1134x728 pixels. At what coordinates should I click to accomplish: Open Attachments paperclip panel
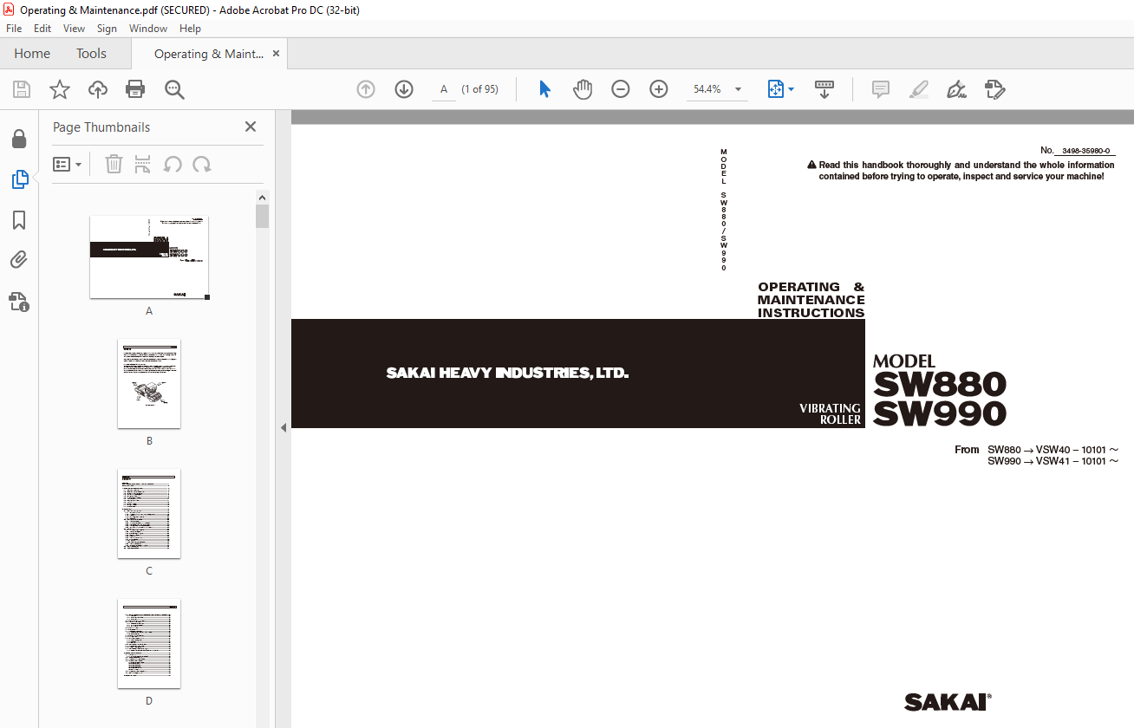pyautogui.click(x=19, y=260)
